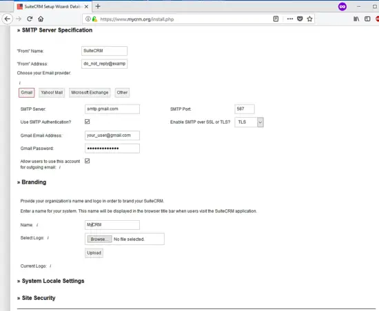Screen dimensions: 379x311
Task: Click the Gmail Email Address field
Action: coord(112,136)
